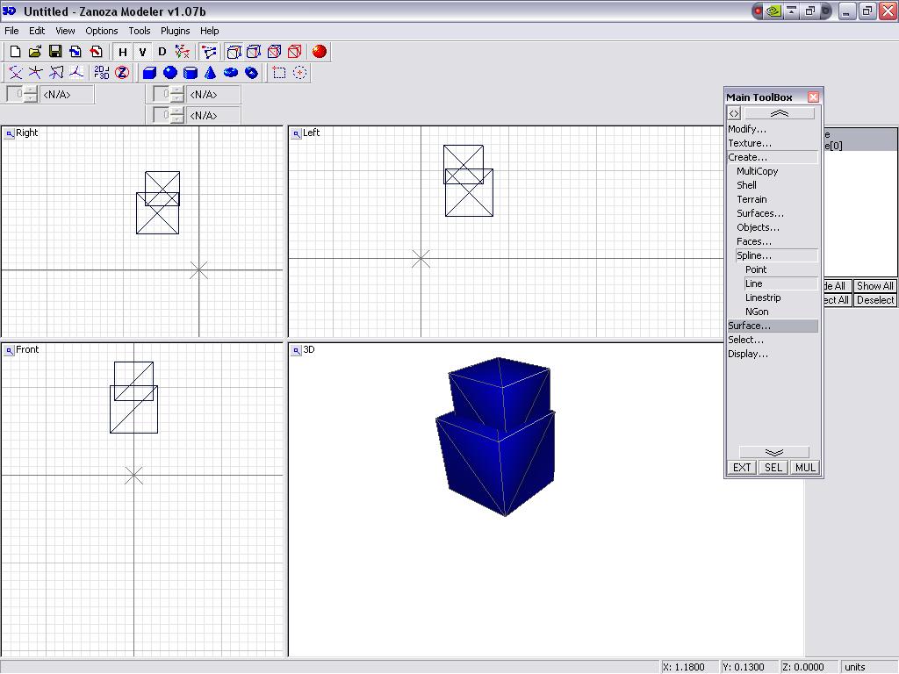This screenshot has height=674, width=899.
Task: Click the torus primitive icon
Action: pyautogui.click(x=231, y=73)
